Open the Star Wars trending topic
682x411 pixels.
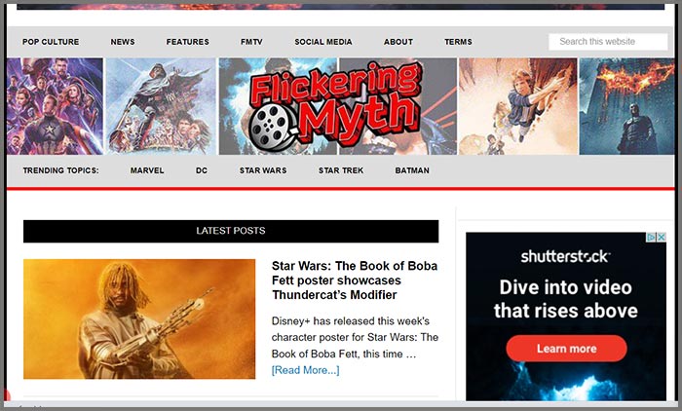point(263,170)
